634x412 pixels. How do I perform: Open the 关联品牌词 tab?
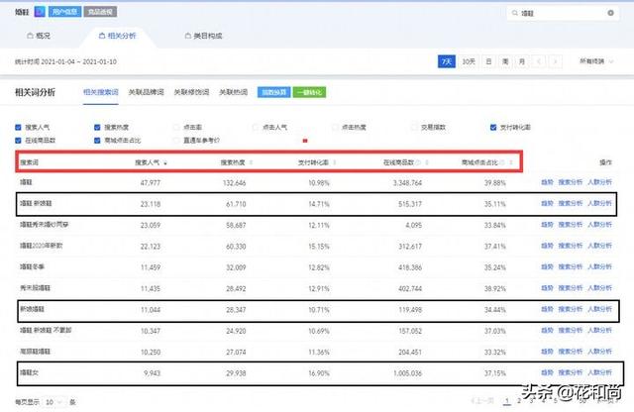(147, 92)
